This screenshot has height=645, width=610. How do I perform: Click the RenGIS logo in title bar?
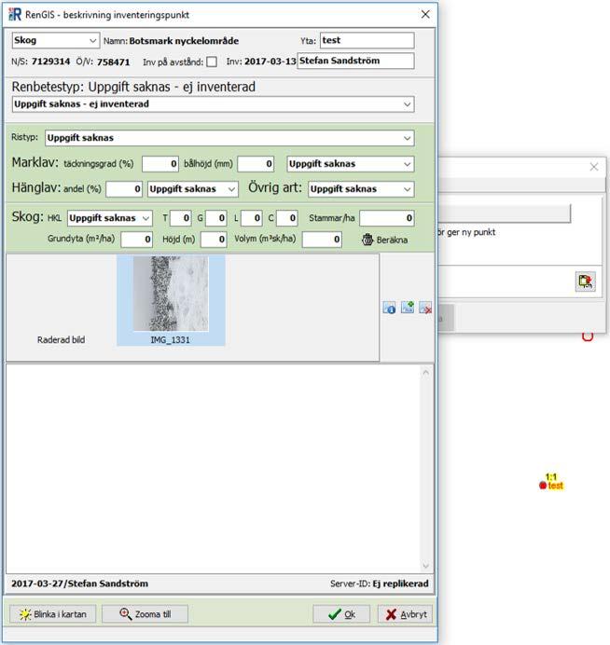point(15,14)
